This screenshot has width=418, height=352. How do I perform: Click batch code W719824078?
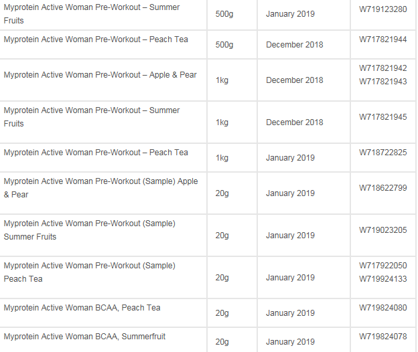coord(382,337)
